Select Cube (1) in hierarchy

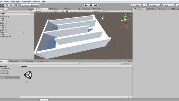coord(4,20)
